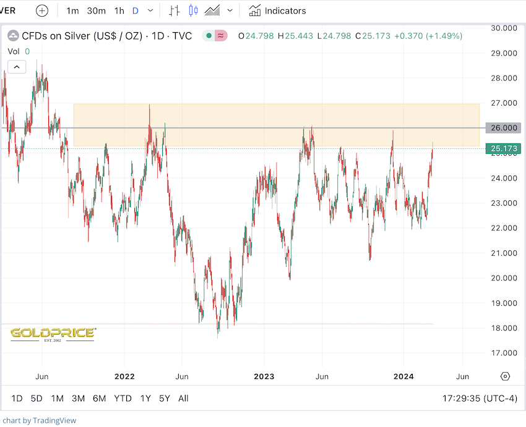Click the silver symbol logo icon
Image resolution: width=526 pixels, height=427 pixels.
13,35
